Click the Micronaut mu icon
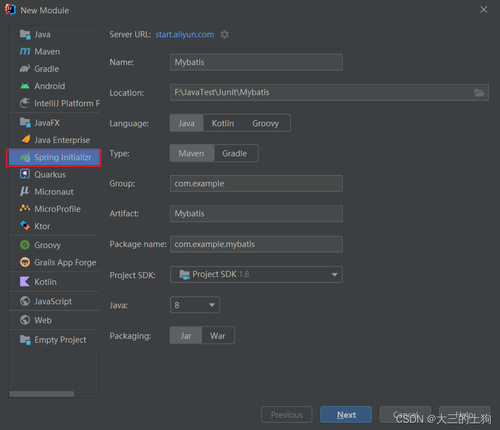This screenshot has height=430, width=500. 25,191
